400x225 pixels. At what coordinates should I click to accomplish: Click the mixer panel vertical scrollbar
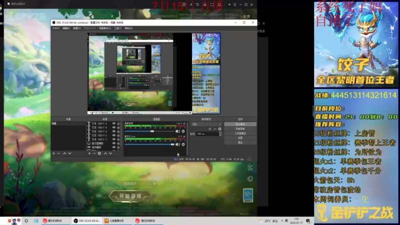187,139
